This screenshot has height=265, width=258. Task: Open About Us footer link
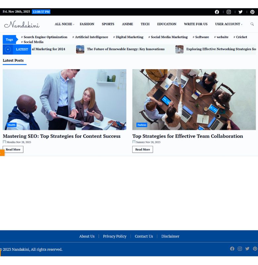(87, 236)
